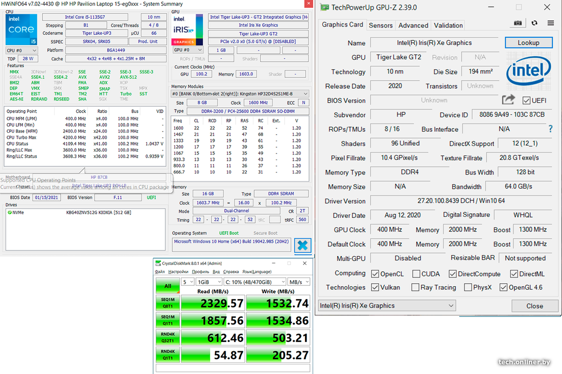Click the BIOS export share icon
The image size is (562, 374).
(x=508, y=100)
